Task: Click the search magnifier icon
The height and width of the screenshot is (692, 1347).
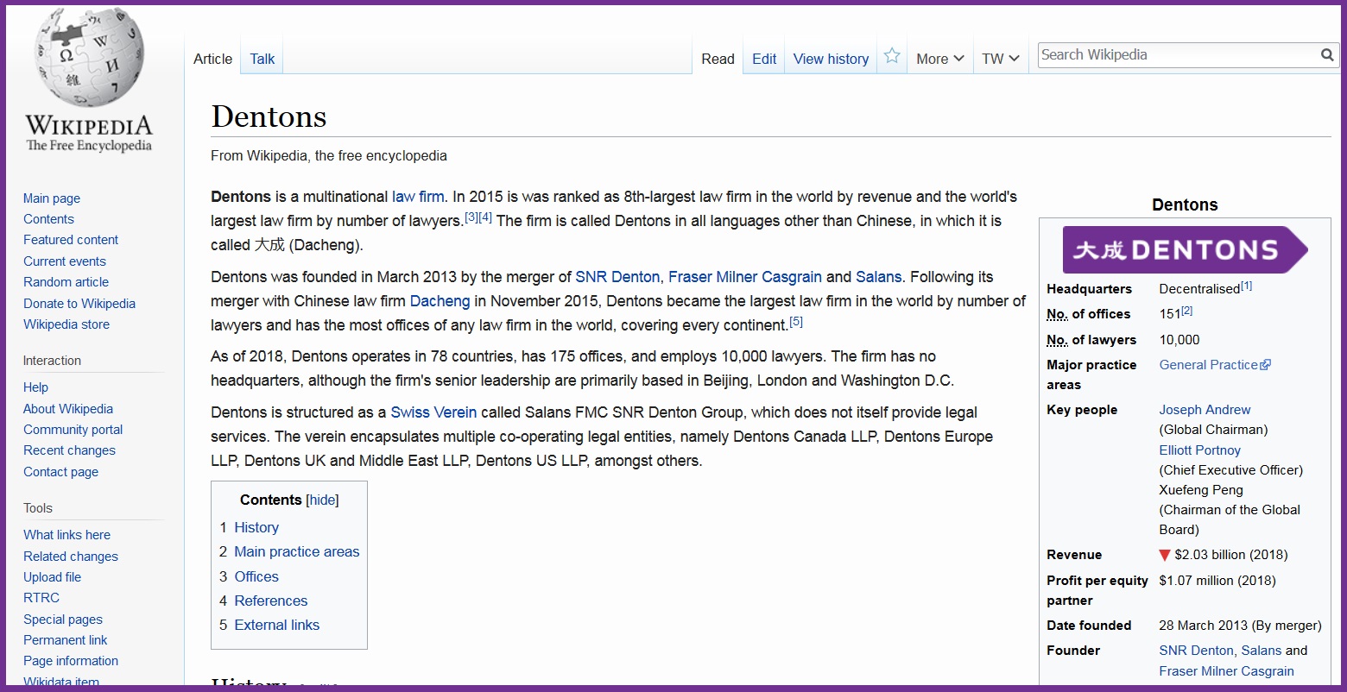Action: click(1327, 55)
